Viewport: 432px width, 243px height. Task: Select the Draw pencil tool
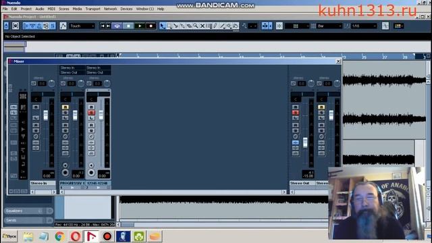[215, 26]
